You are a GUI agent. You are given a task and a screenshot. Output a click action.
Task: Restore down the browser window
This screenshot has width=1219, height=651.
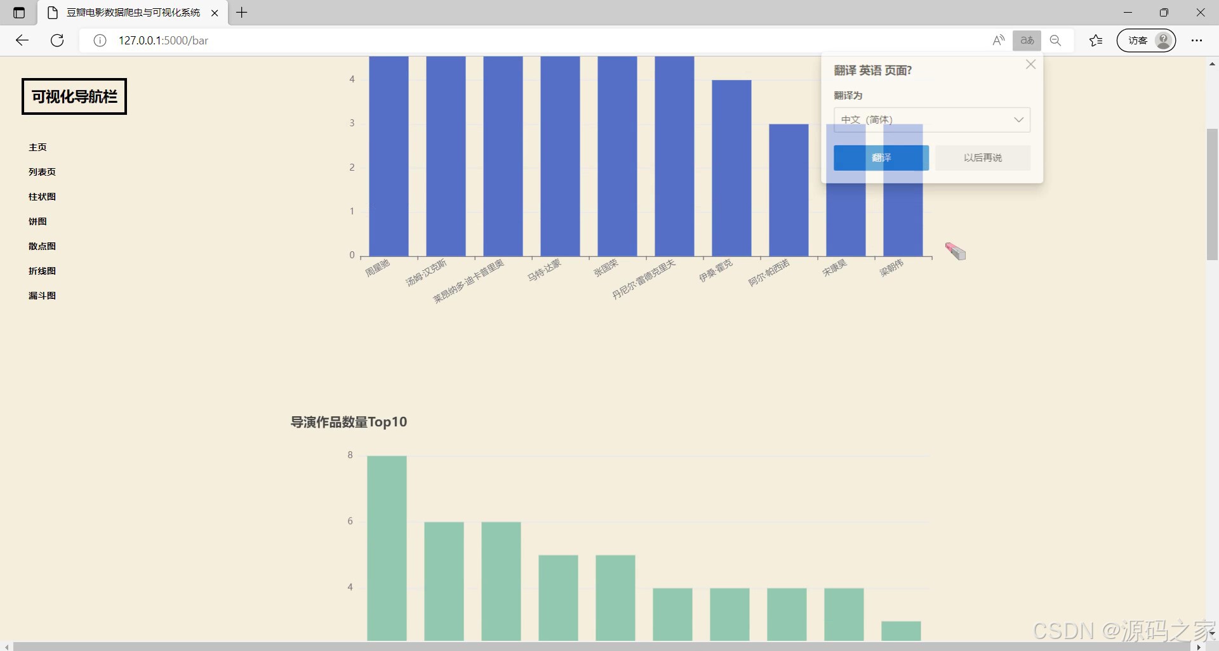click(1164, 13)
